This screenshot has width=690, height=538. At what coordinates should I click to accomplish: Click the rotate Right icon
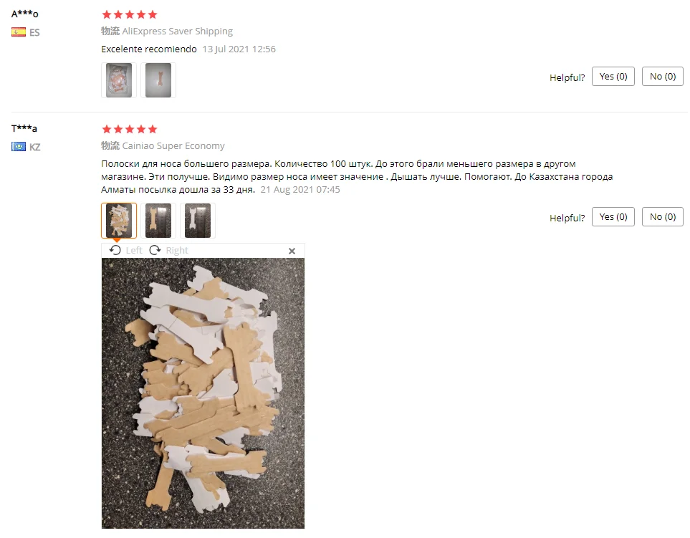(155, 250)
